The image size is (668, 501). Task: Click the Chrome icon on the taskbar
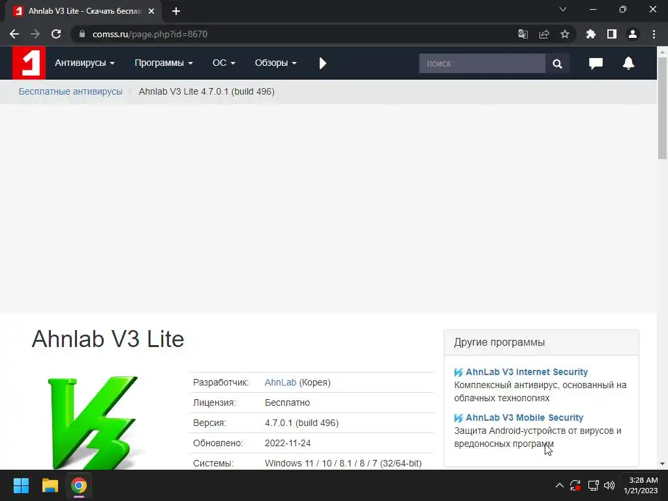pos(79,485)
